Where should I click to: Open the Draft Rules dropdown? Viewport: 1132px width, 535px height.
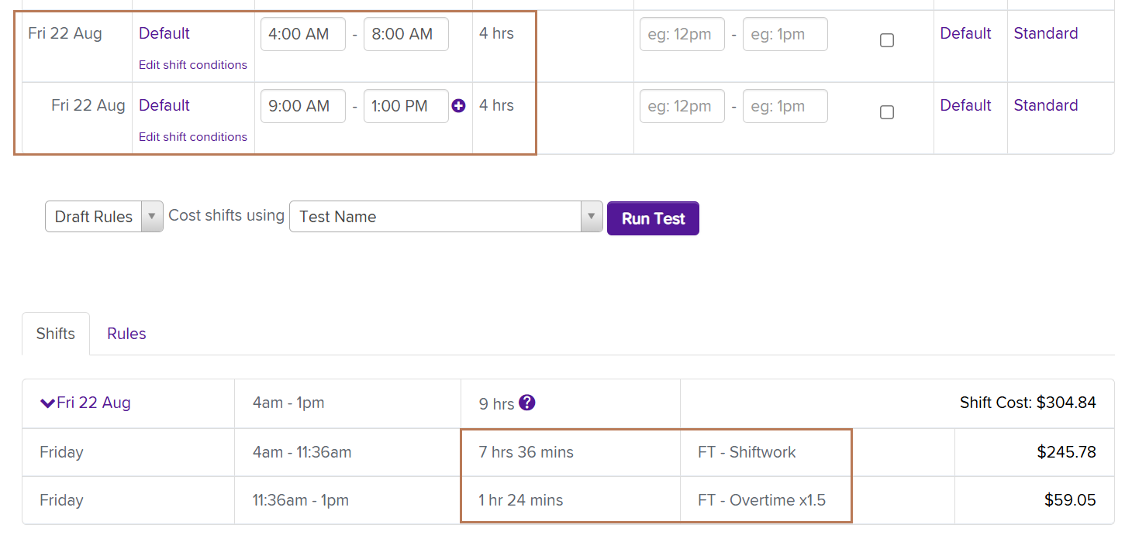point(104,217)
